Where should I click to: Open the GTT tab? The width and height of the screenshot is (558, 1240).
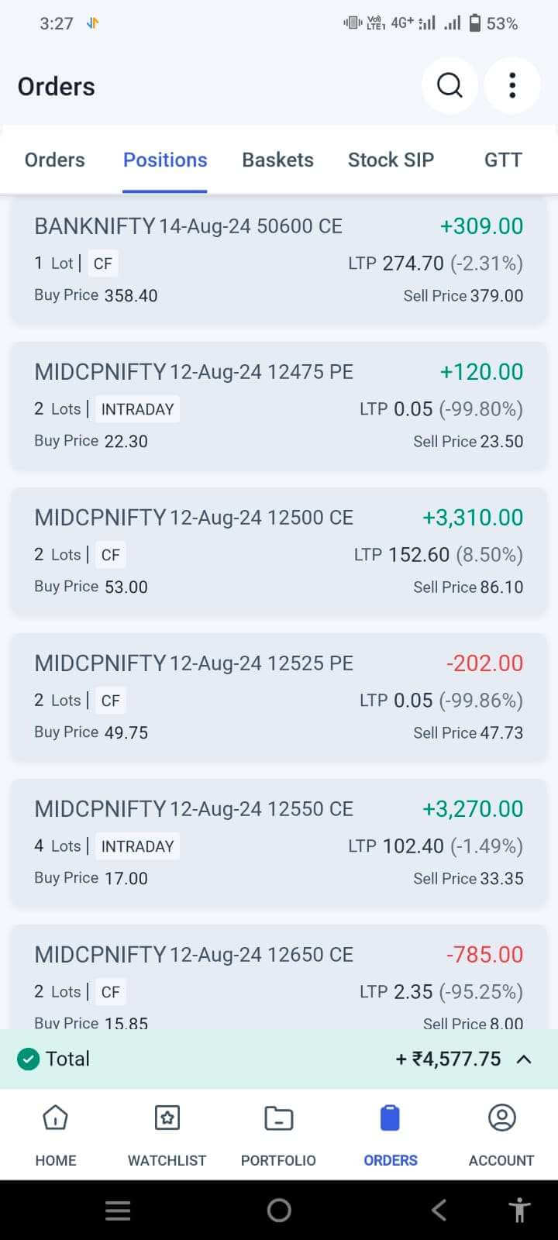coord(503,160)
